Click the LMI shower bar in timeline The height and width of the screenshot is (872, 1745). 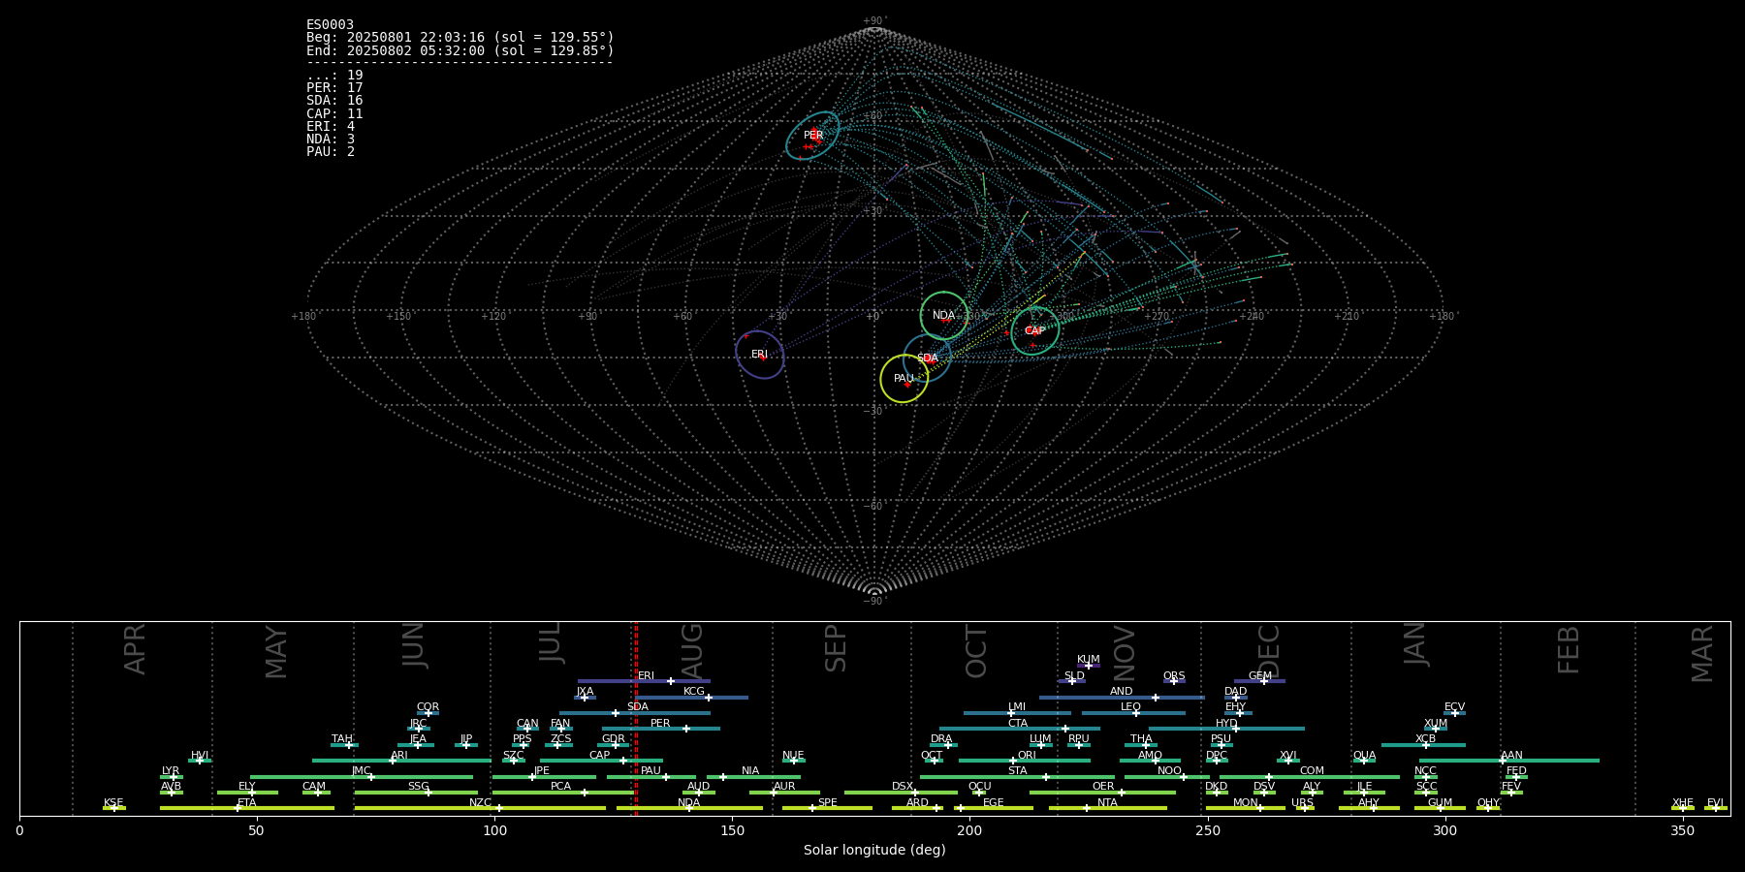click(1017, 713)
